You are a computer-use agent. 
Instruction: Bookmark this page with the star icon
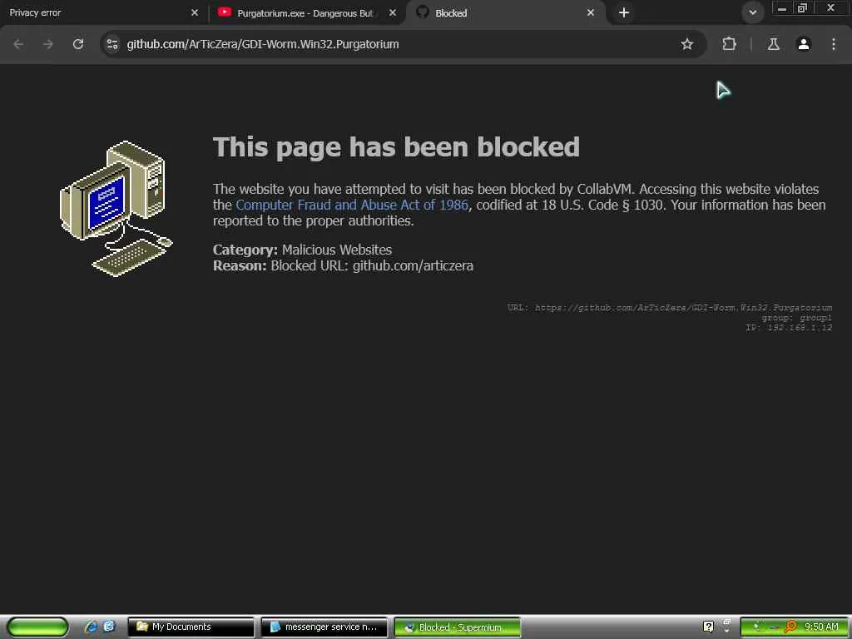click(686, 44)
